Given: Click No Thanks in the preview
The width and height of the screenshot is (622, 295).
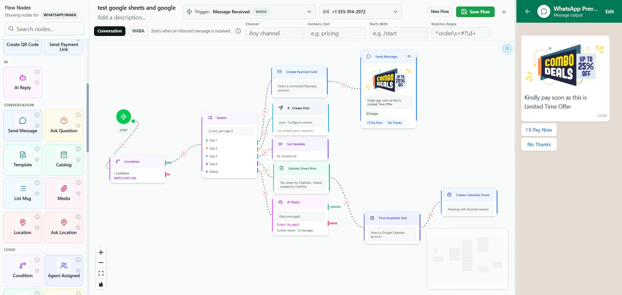Looking at the screenshot, I should pos(539,144).
